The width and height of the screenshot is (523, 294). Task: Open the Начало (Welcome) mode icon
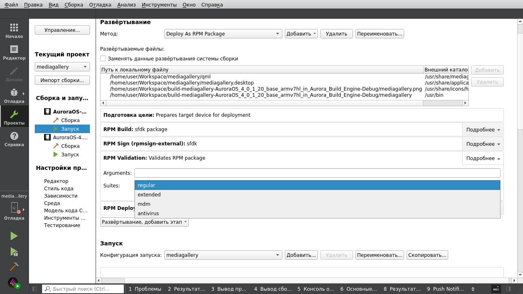(14, 31)
